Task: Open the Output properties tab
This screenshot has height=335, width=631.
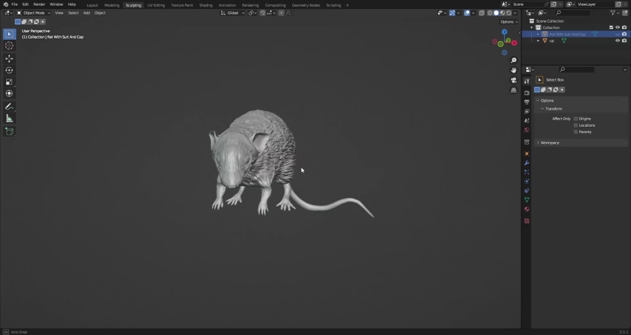Action: coord(527,102)
